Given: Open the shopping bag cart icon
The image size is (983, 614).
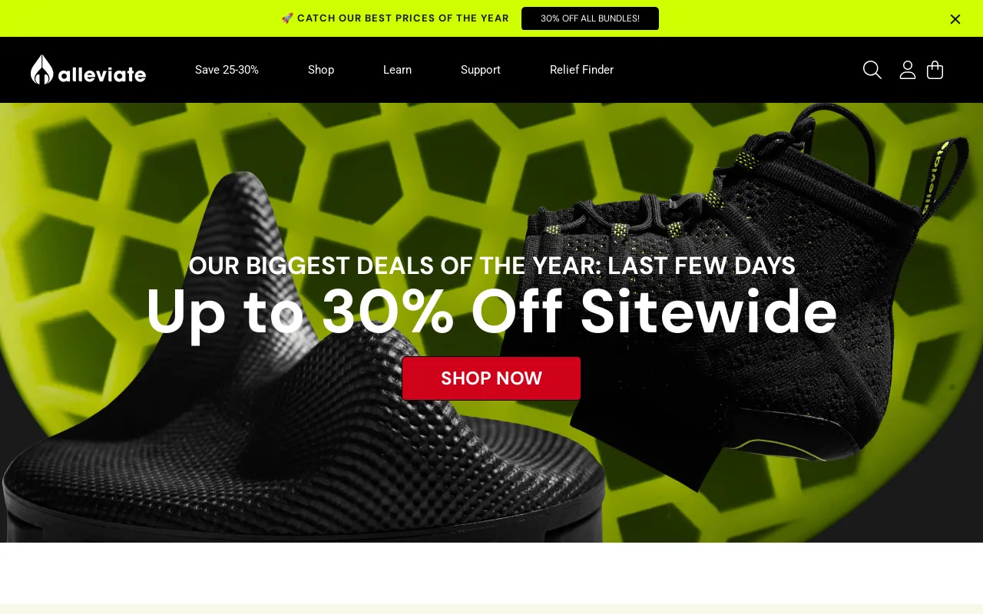Looking at the screenshot, I should coord(935,70).
